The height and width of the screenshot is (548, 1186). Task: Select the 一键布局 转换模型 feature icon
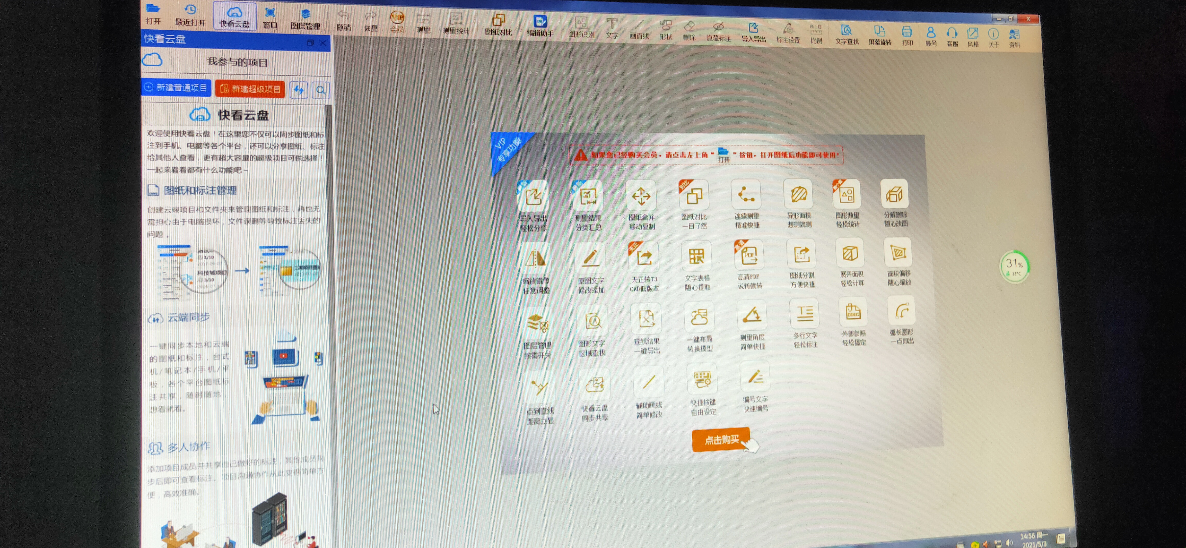(699, 317)
